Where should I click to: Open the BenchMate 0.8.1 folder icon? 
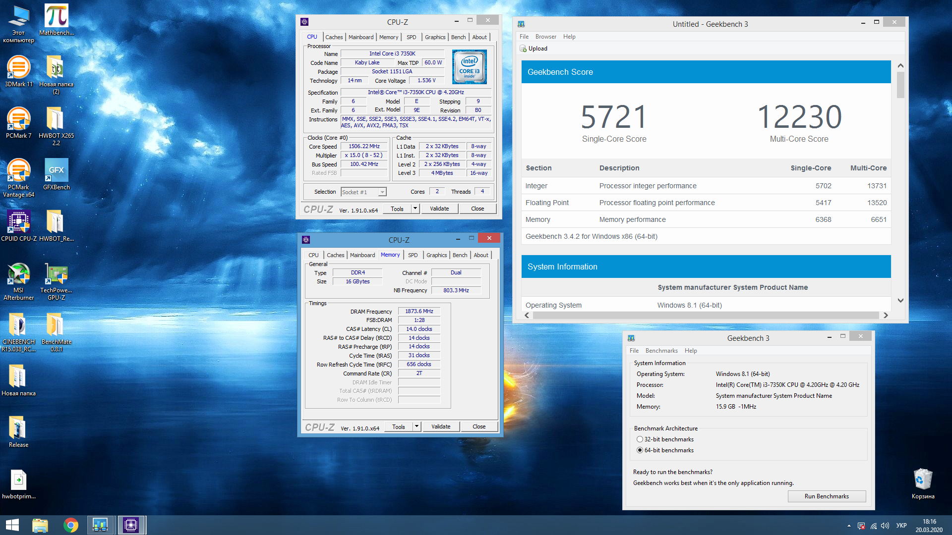point(56,332)
